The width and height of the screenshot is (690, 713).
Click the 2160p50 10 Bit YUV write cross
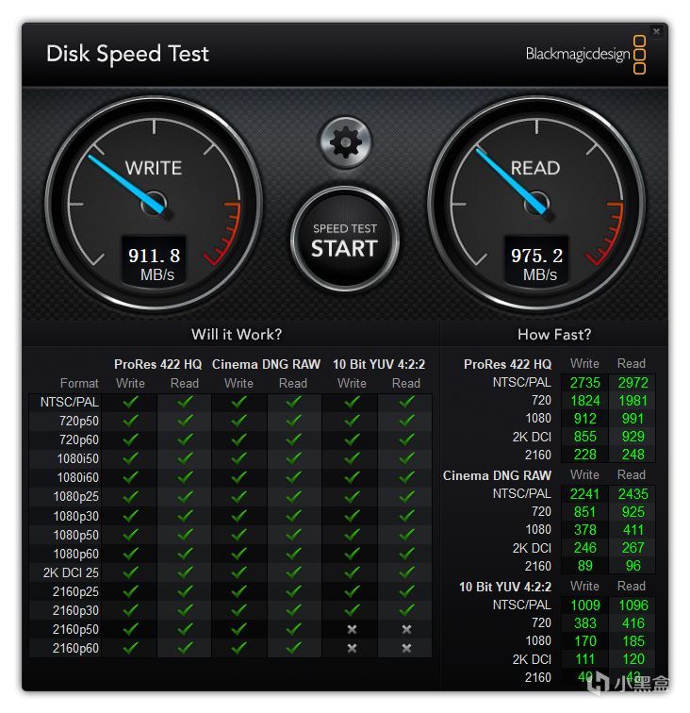(352, 629)
